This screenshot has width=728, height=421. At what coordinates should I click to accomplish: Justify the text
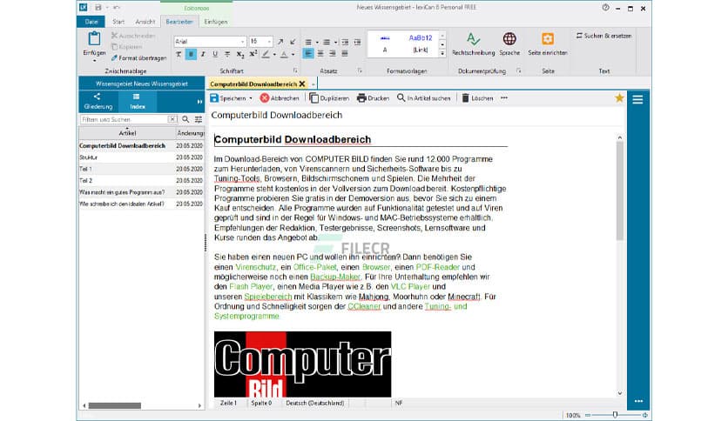345,54
